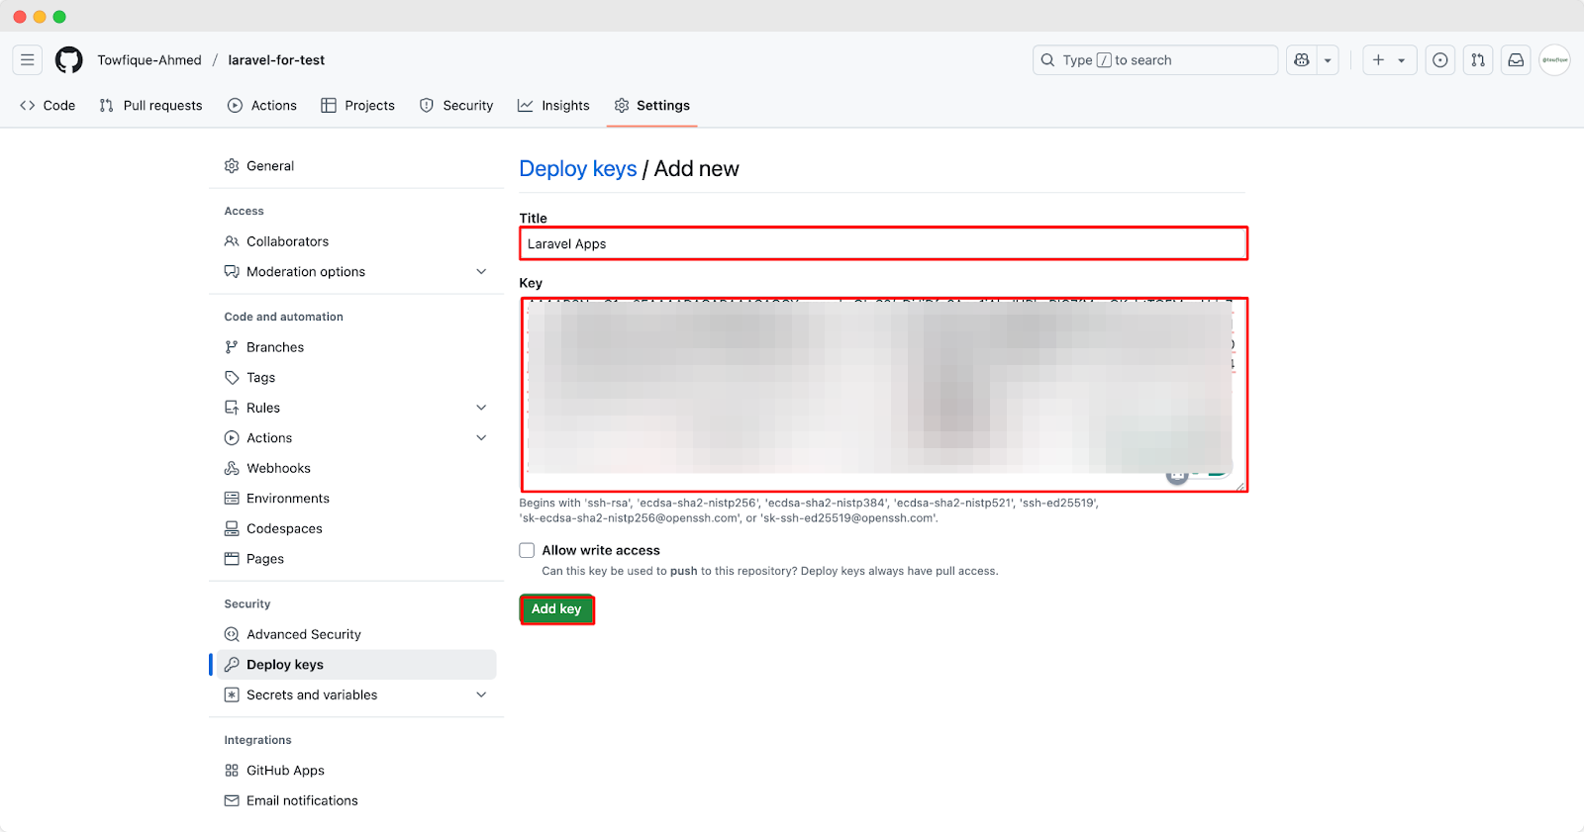Expand Moderation options in sidebar

point(481,272)
